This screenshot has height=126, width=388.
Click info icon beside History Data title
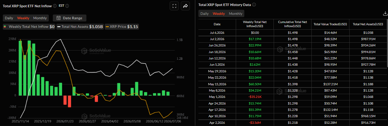click(x=254, y=5)
